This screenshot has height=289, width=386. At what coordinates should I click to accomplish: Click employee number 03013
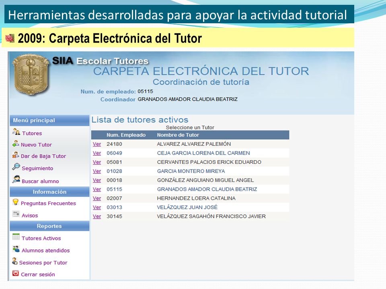click(x=114, y=208)
